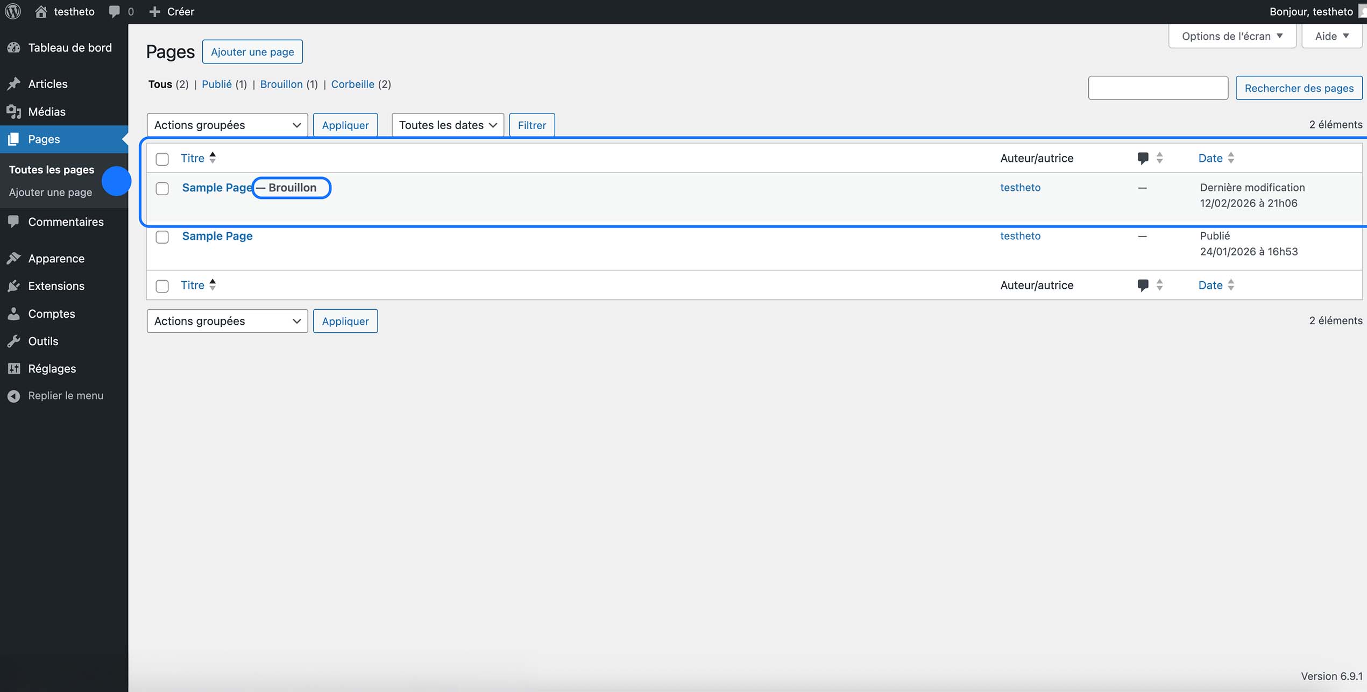Open the Toutes les dates filter dropdown
Screen dimensions: 1367x692
click(x=447, y=125)
